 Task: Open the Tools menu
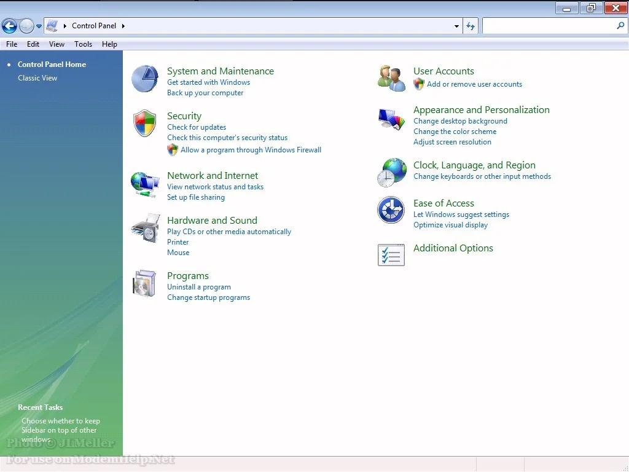pyautogui.click(x=83, y=44)
